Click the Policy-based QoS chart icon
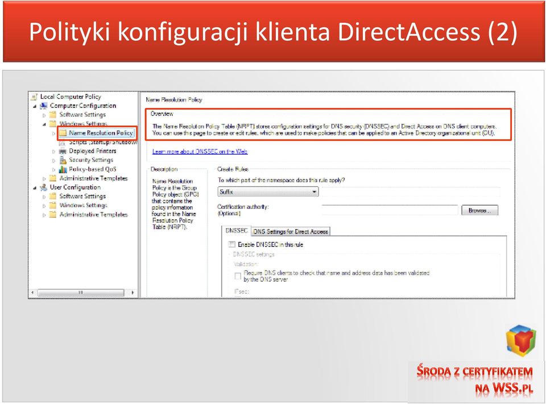 (63, 169)
